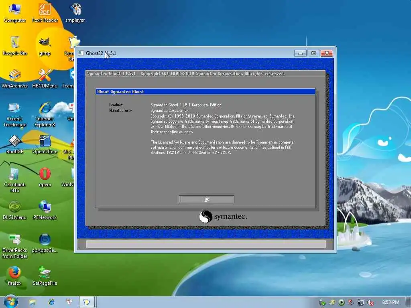Launch Internet Explorer from taskbar

tap(51, 302)
